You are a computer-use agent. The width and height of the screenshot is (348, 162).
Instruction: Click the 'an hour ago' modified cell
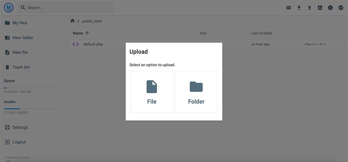pyautogui.click(x=261, y=44)
